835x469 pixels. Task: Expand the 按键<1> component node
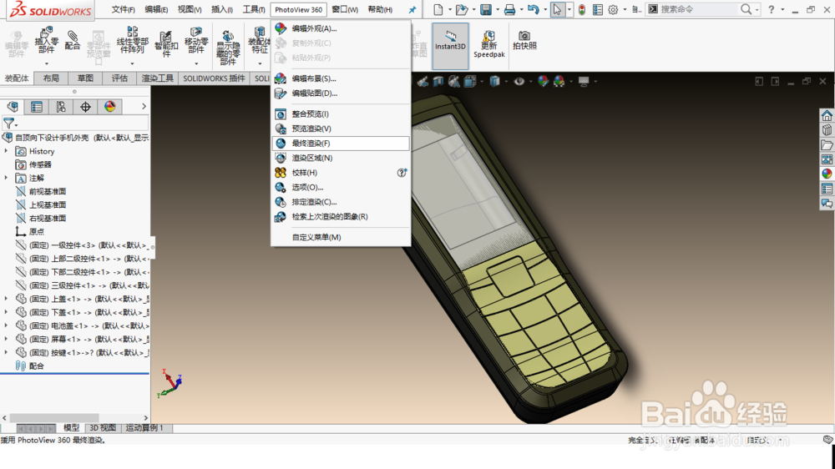[7, 352]
